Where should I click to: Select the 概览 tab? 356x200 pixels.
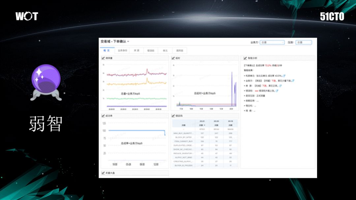click(107, 51)
